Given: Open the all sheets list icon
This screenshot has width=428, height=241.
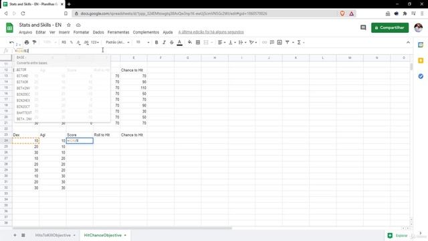Looking at the screenshot, I should (x=23, y=235).
